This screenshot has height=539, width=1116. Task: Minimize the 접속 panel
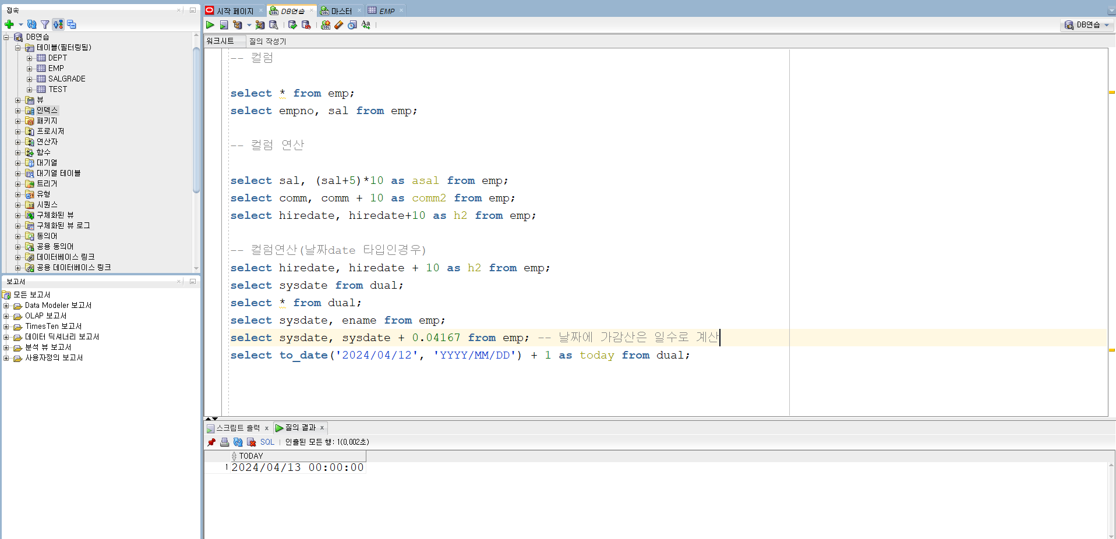pos(192,10)
